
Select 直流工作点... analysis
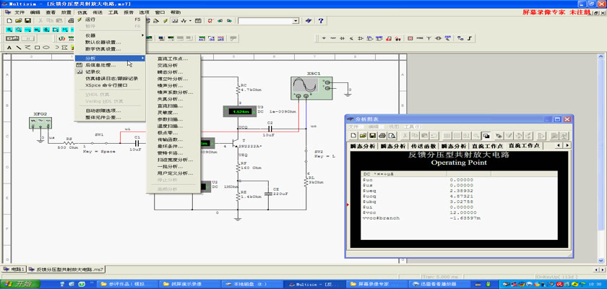(x=173, y=59)
